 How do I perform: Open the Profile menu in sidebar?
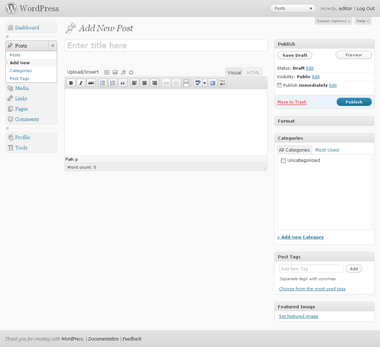(x=31, y=138)
